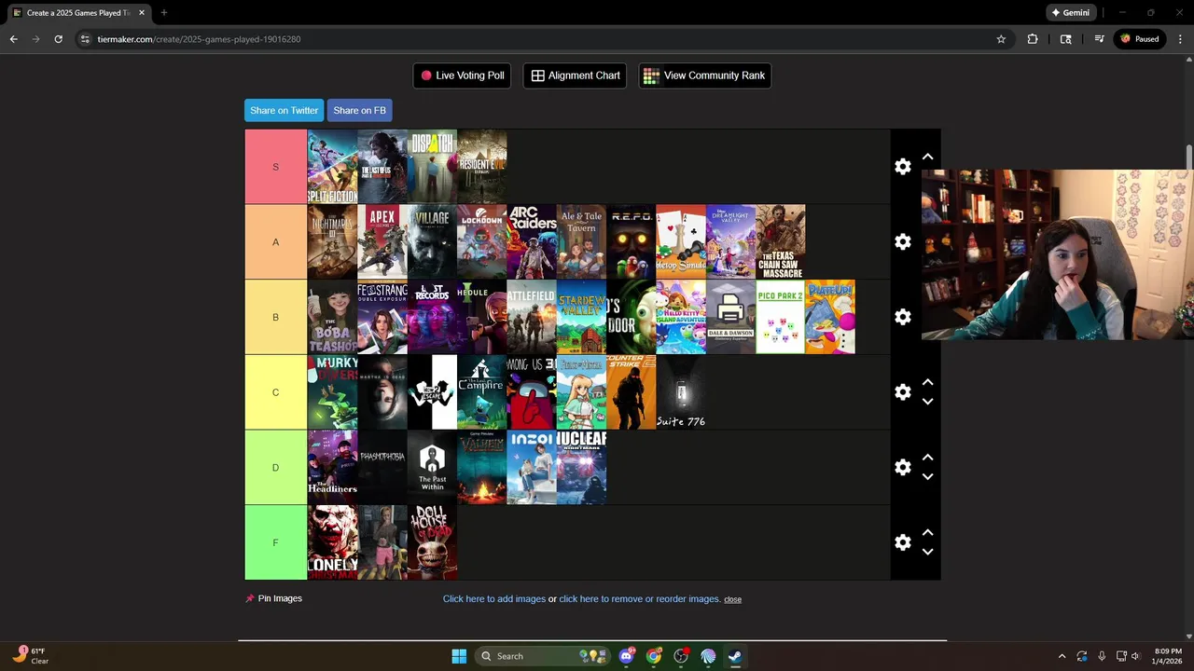Image resolution: width=1194 pixels, height=671 pixels.
Task: View site information icon beside the URL
Action: point(85,39)
